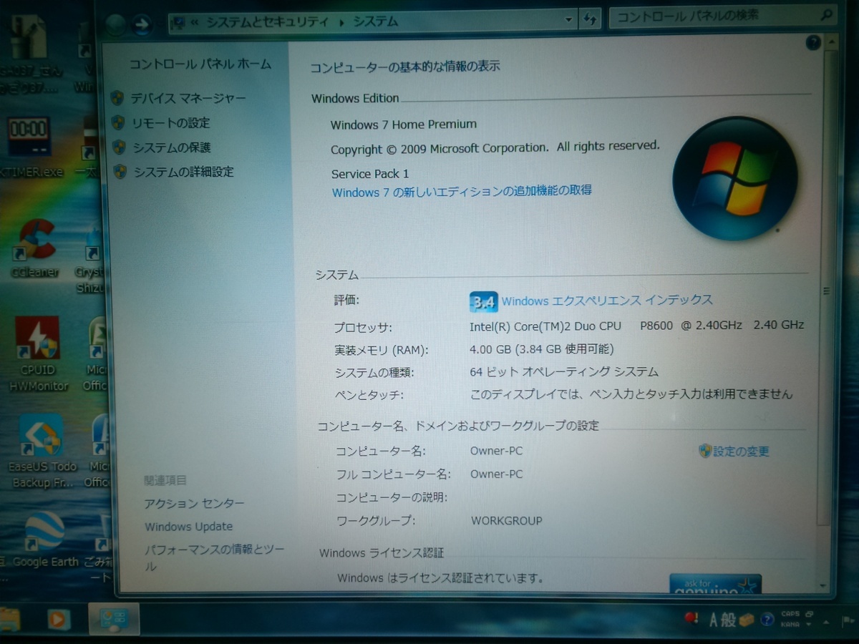Open Remote settings link (リモートの設定)
The image size is (859, 644).
[x=171, y=123]
